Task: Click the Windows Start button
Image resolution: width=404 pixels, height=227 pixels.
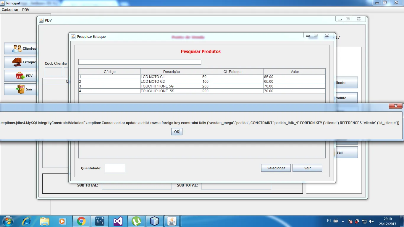Action: click(x=7, y=221)
